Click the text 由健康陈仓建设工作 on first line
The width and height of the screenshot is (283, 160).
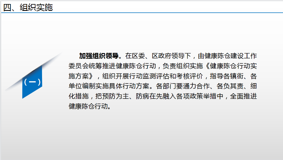[227, 56]
